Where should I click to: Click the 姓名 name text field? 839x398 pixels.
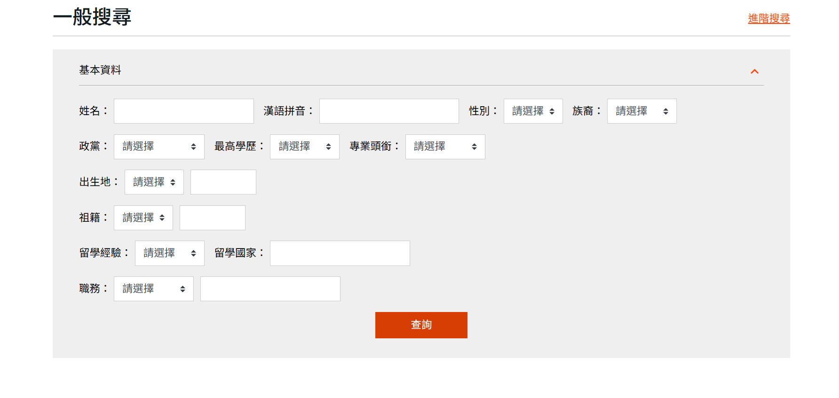[x=183, y=111]
